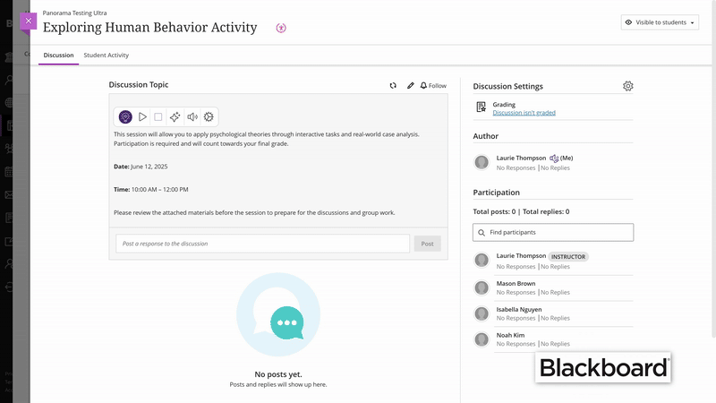The width and height of the screenshot is (716, 403).
Task: Click the purple lightbulb toolbar icon
Action: point(125,116)
